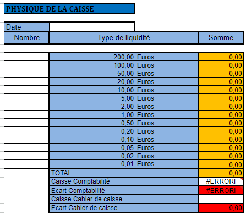Click the TOTAL label cell

124,173
